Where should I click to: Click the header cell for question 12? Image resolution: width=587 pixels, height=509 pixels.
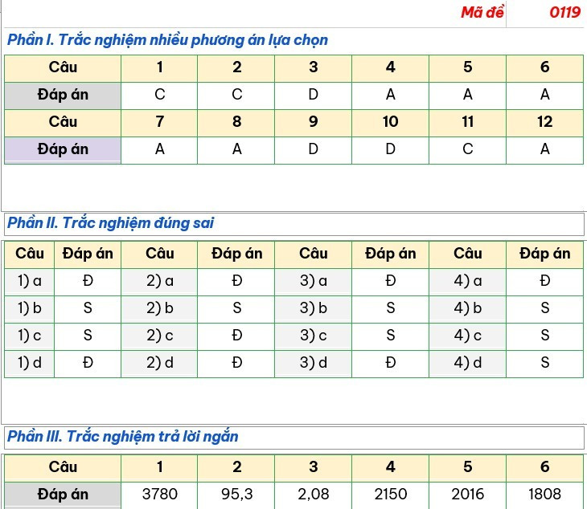click(x=544, y=122)
